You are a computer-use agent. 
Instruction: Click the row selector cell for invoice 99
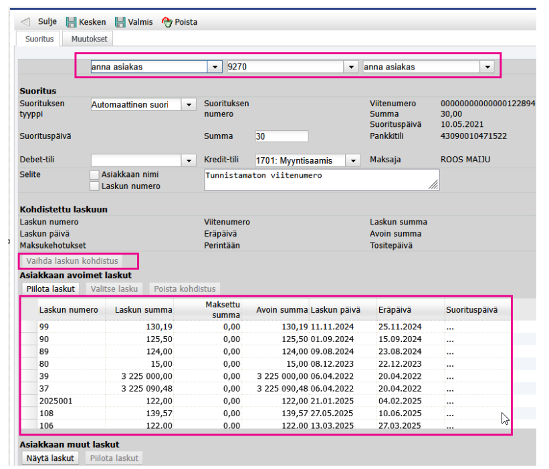point(29,327)
